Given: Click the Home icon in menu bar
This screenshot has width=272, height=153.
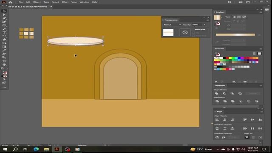Looking at the screenshot, I should [10, 2].
